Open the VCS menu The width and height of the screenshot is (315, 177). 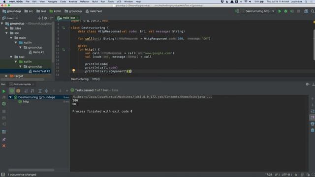pos(119,1)
